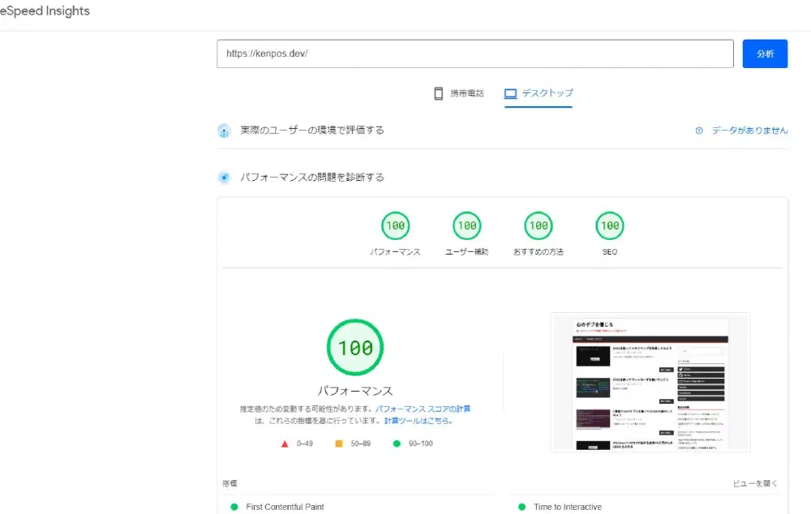Click the performance diagnosis blue dot icon
Image resolution: width=811 pixels, height=514 pixels.
tap(224, 178)
